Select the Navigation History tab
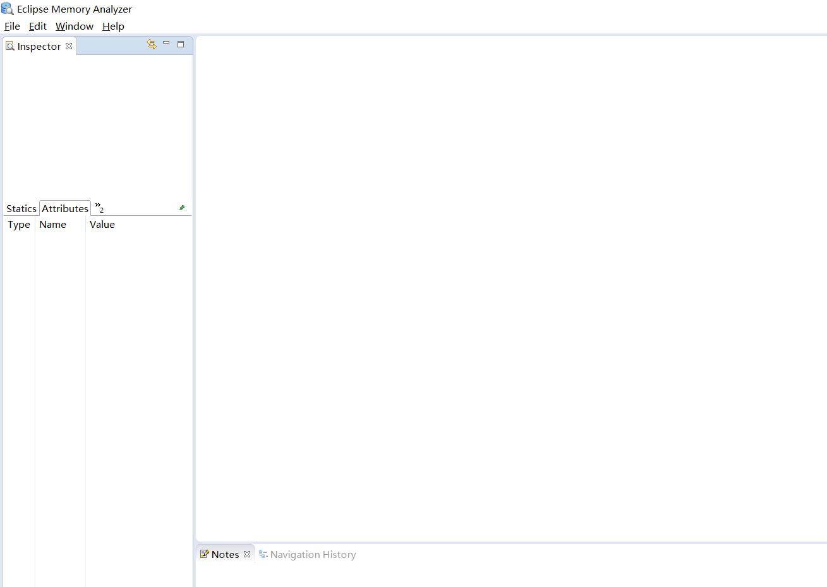 click(313, 554)
